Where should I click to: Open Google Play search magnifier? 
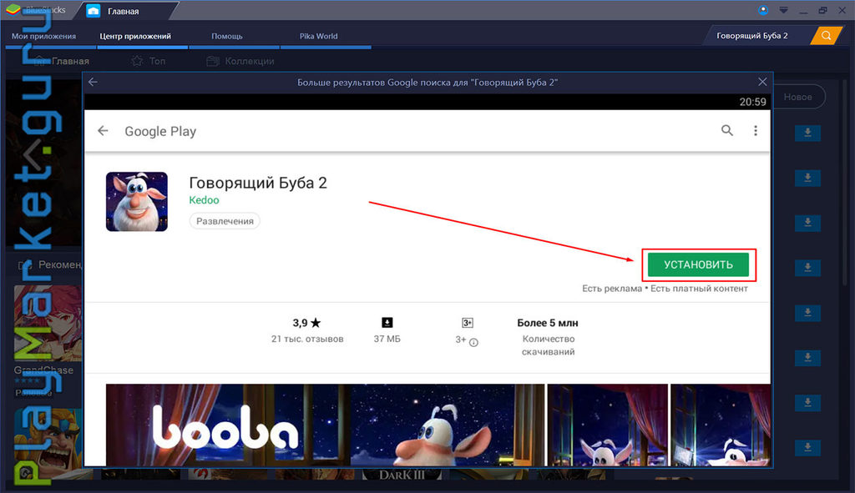pos(727,130)
